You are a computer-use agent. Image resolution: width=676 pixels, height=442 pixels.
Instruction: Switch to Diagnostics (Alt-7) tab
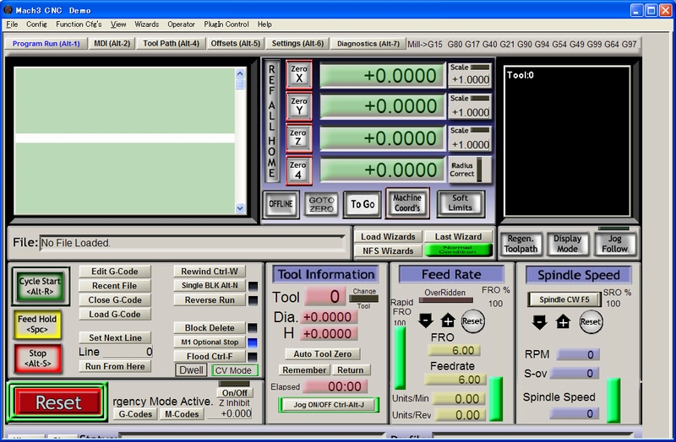coord(368,43)
